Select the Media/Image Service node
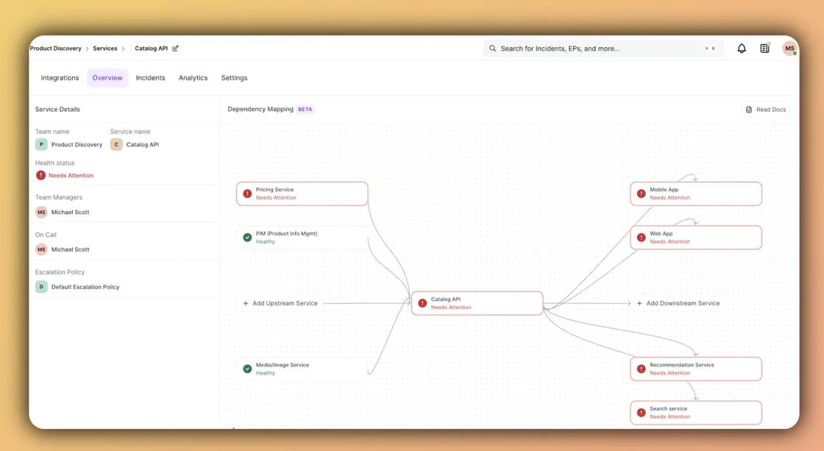 [x=302, y=369]
